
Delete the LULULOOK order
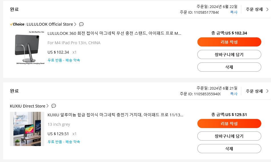(x=229, y=67)
